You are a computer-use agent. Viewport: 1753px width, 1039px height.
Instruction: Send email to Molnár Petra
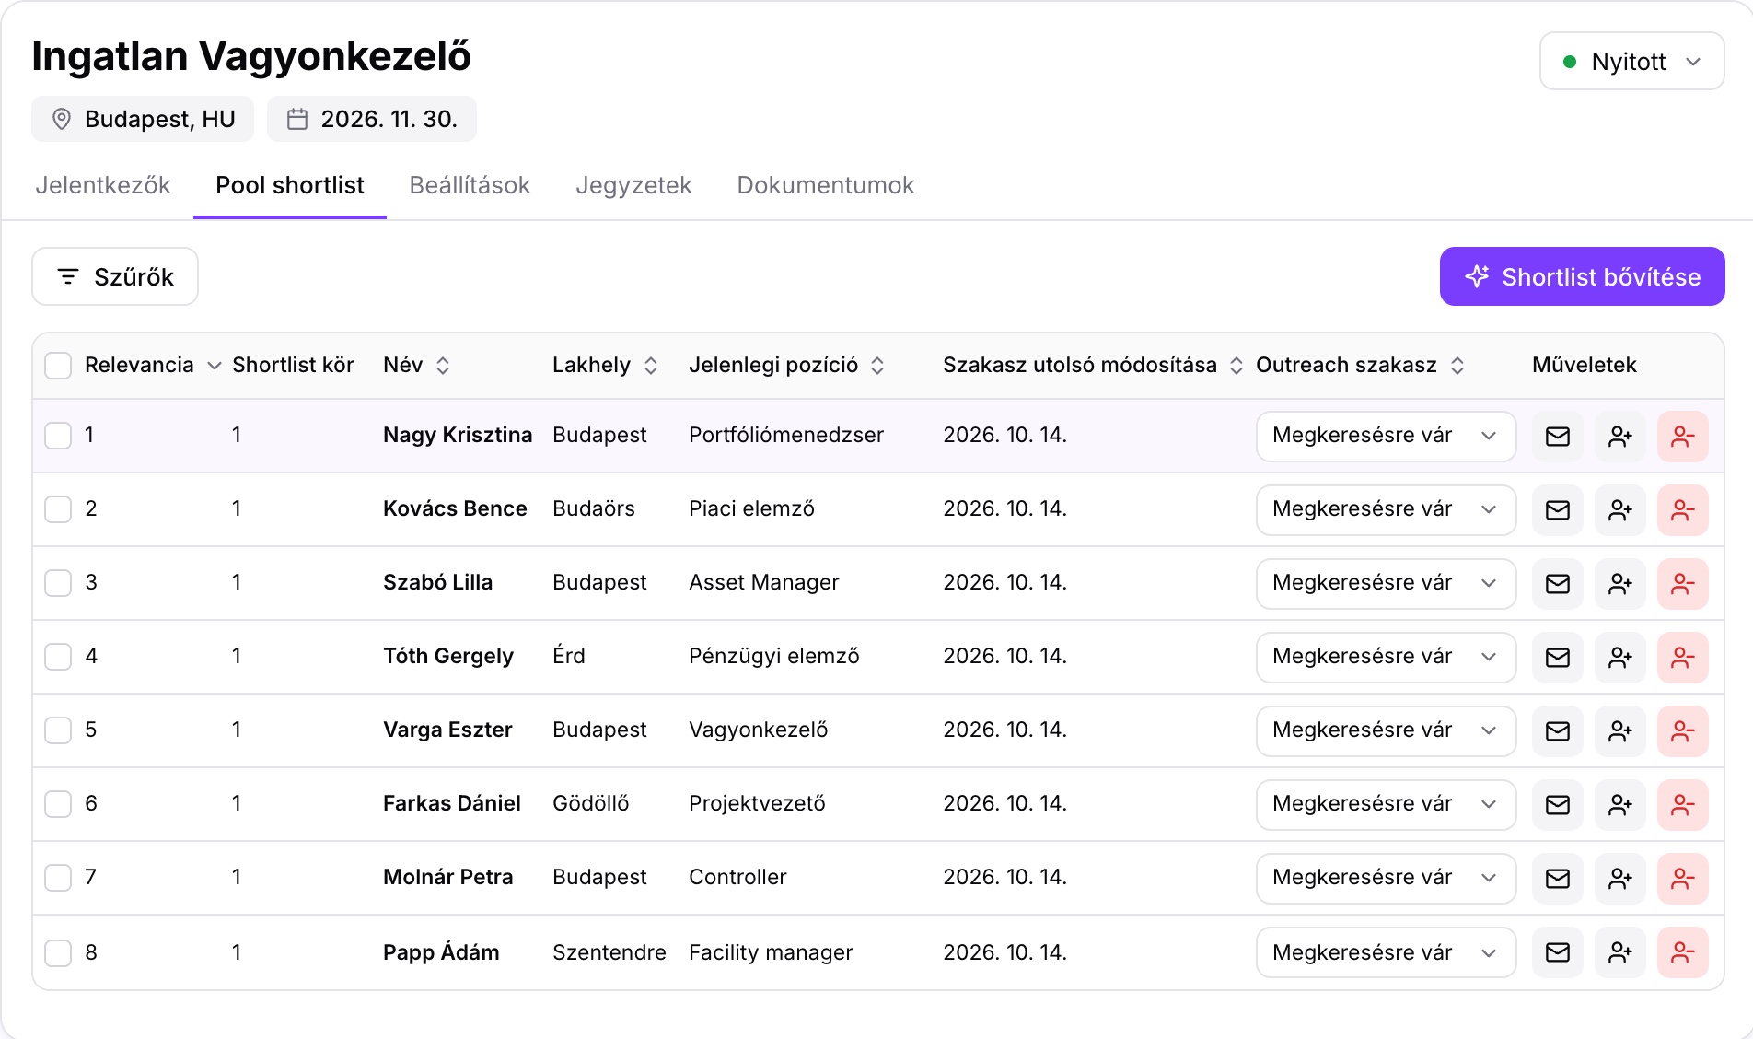click(1557, 879)
